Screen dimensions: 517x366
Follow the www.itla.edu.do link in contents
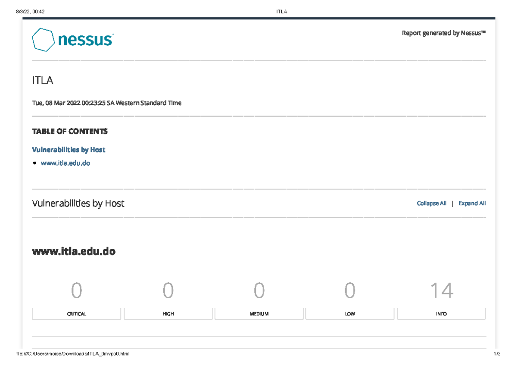(x=65, y=163)
